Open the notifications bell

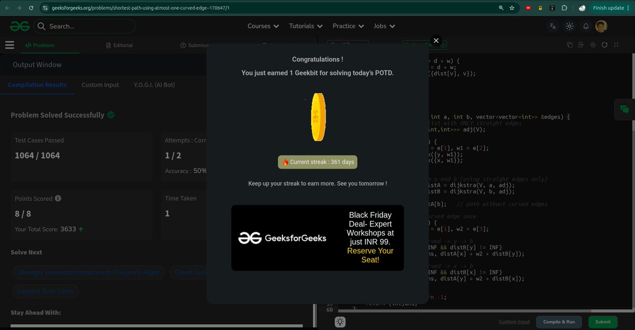coord(586,26)
